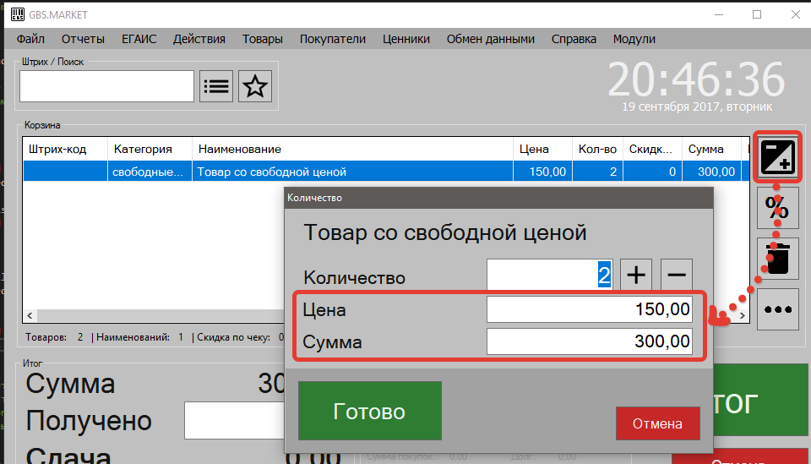This screenshot has height=464, width=811.
Task: Increase quantity with plus button
Action: pos(635,275)
